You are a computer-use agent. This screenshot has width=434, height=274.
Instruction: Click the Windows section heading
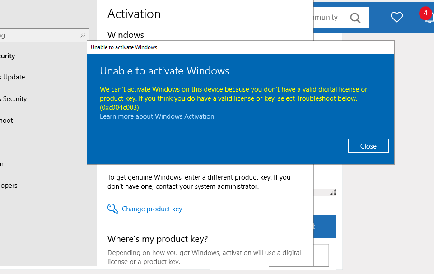click(126, 35)
